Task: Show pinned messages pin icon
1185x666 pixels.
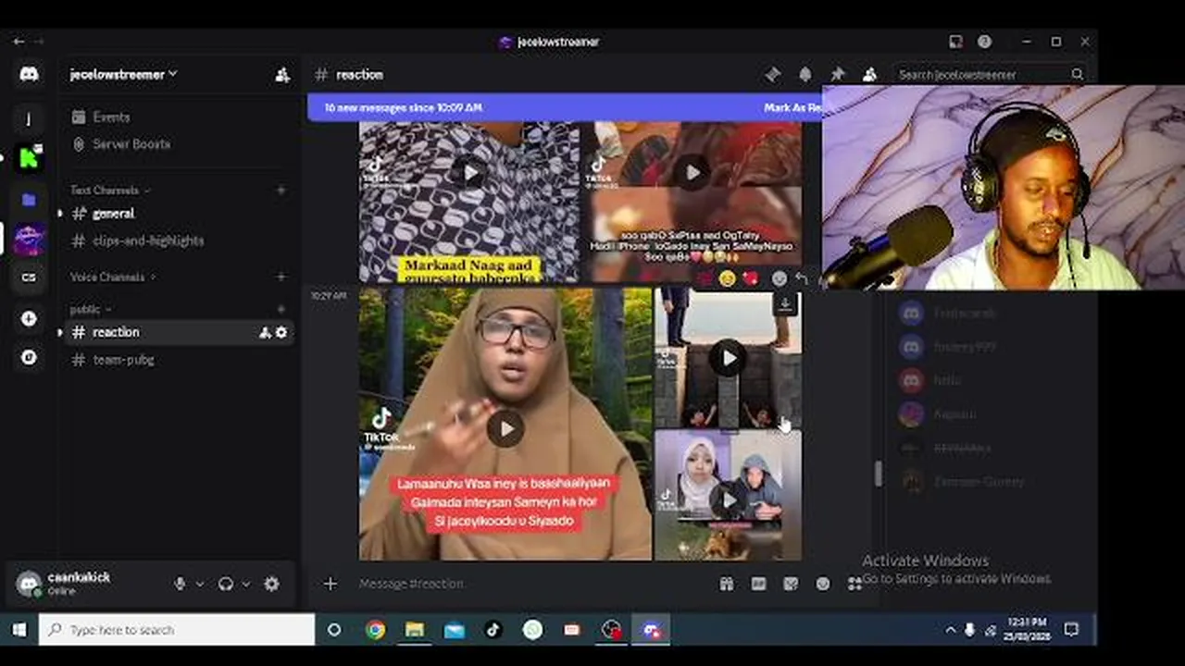Action: click(x=837, y=74)
